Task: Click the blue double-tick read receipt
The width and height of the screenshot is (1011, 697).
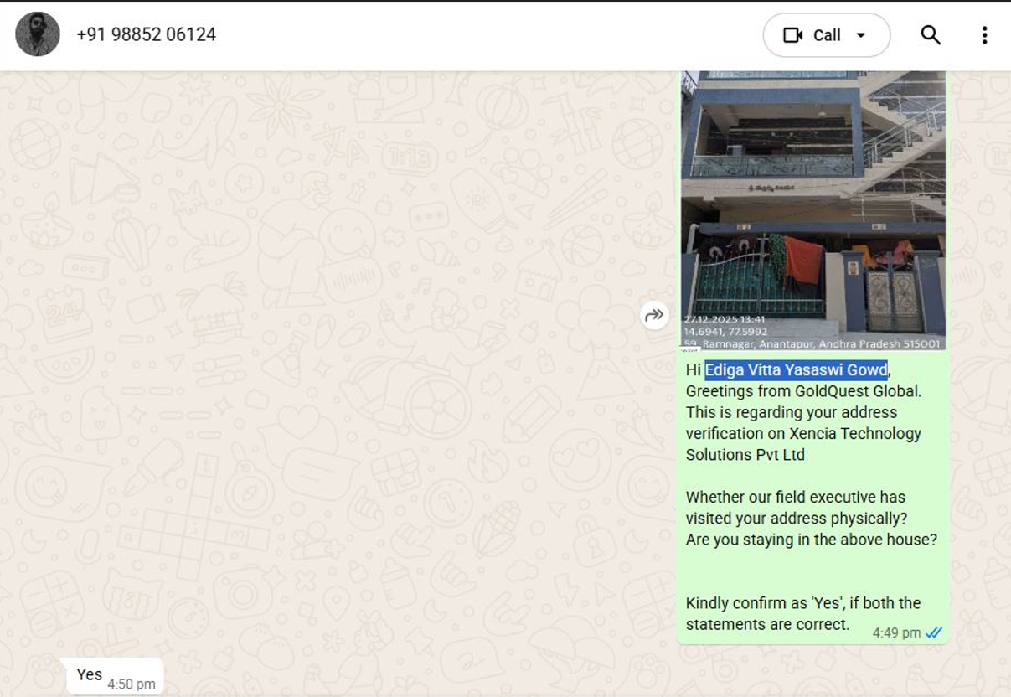Action: (x=934, y=632)
